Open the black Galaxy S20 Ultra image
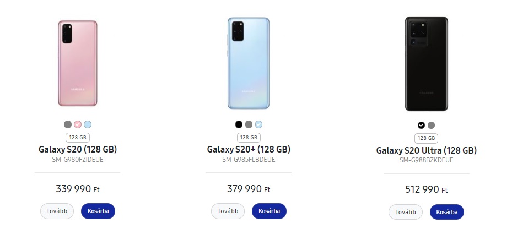This screenshot has height=234, width=512. click(x=426, y=63)
